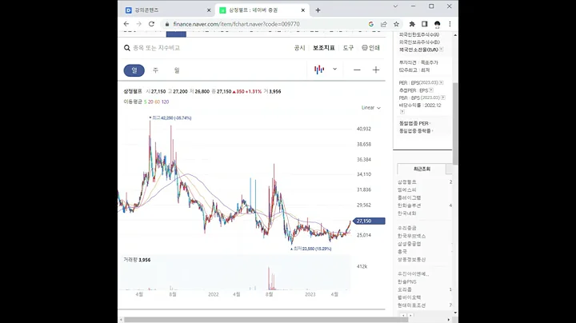Screen dimensions: 576x323
Task: Click the browser address bar URL
Action: [x=236, y=24]
